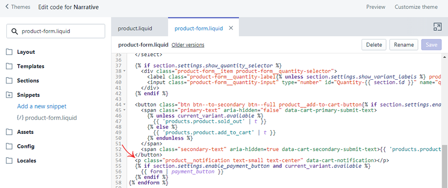Go back to Themes
The width and height of the screenshot is (448, 188).
[18, 7]
